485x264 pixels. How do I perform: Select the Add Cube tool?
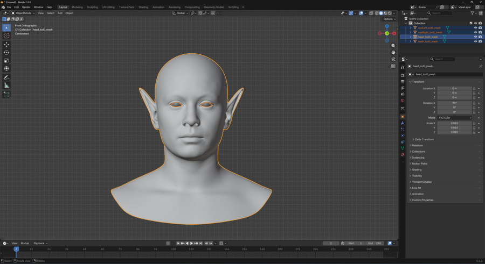(6, 95)
